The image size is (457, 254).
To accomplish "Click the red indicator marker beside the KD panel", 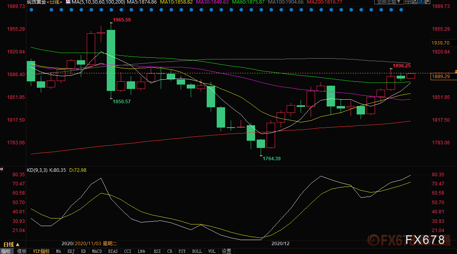I will [2, 169].
